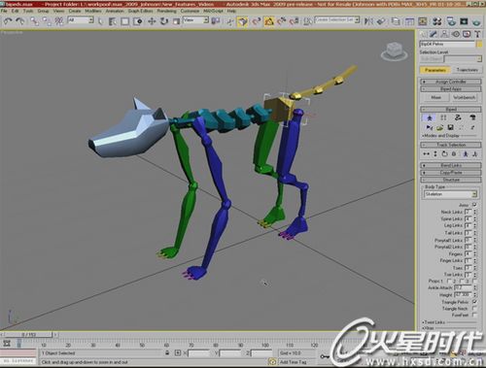This screenshot has height=368, width=486.
Task: Open the Select by Name list
Action: 113,21
